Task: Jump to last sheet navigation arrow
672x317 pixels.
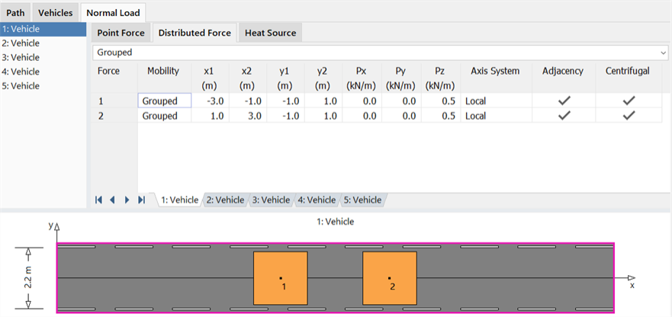Action: coord(141,200)
